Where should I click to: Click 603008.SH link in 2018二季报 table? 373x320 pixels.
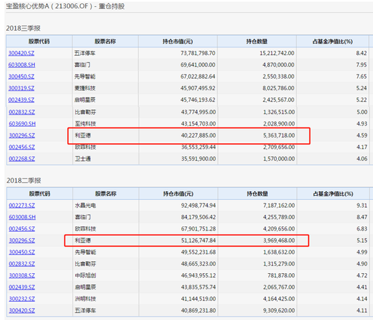coord(22,217)
